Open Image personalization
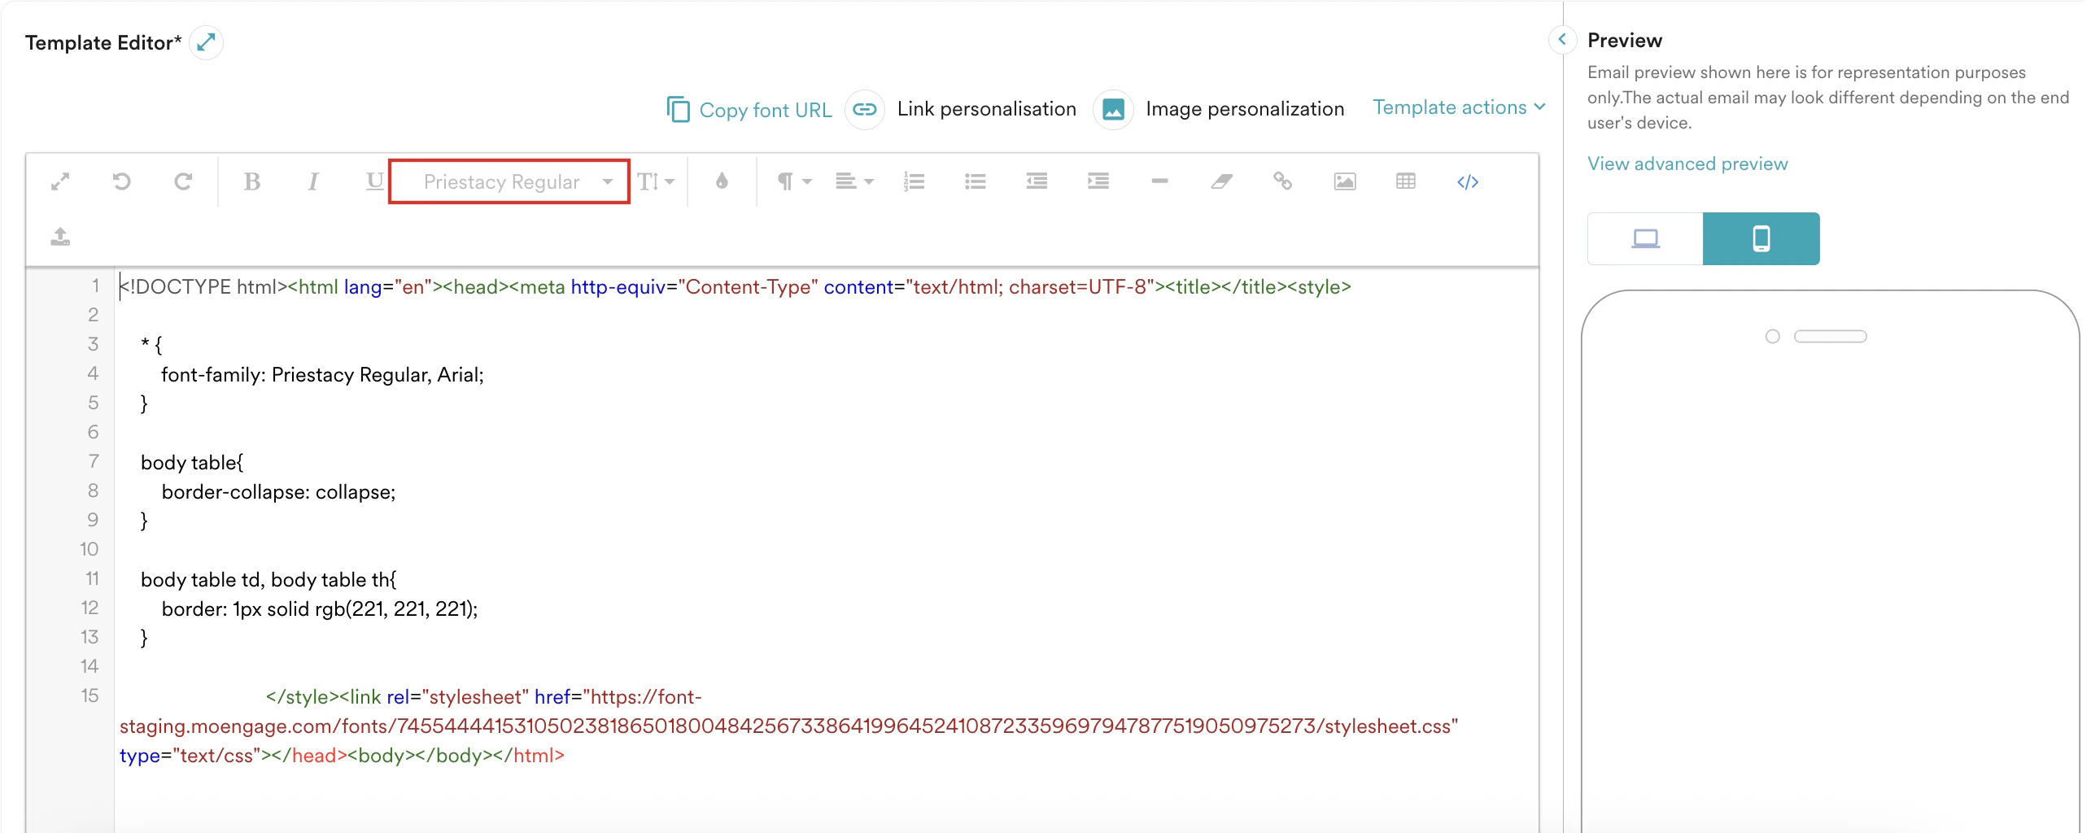2091x833 pixels. pyautogui.click(x=1244, y=108)
